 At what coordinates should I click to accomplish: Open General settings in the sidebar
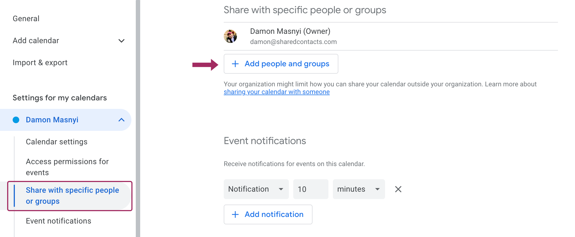point(26,19)
